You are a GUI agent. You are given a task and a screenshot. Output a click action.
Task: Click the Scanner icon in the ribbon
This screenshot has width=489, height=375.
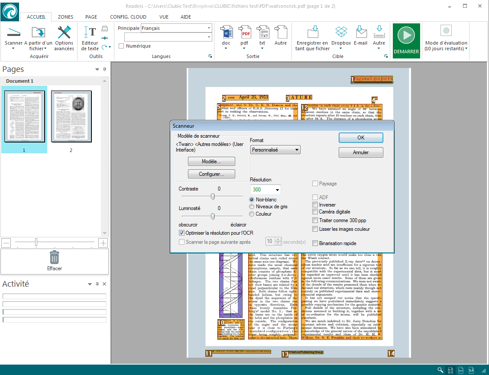[14, 33]
